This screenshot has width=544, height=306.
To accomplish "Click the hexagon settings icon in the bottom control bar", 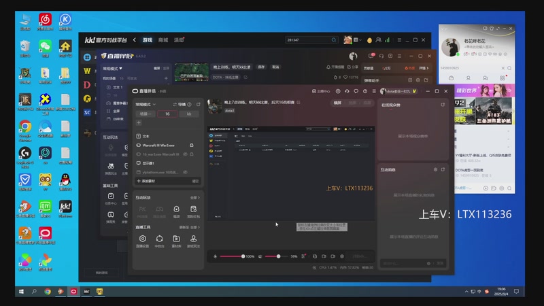I will pos(342,256).
